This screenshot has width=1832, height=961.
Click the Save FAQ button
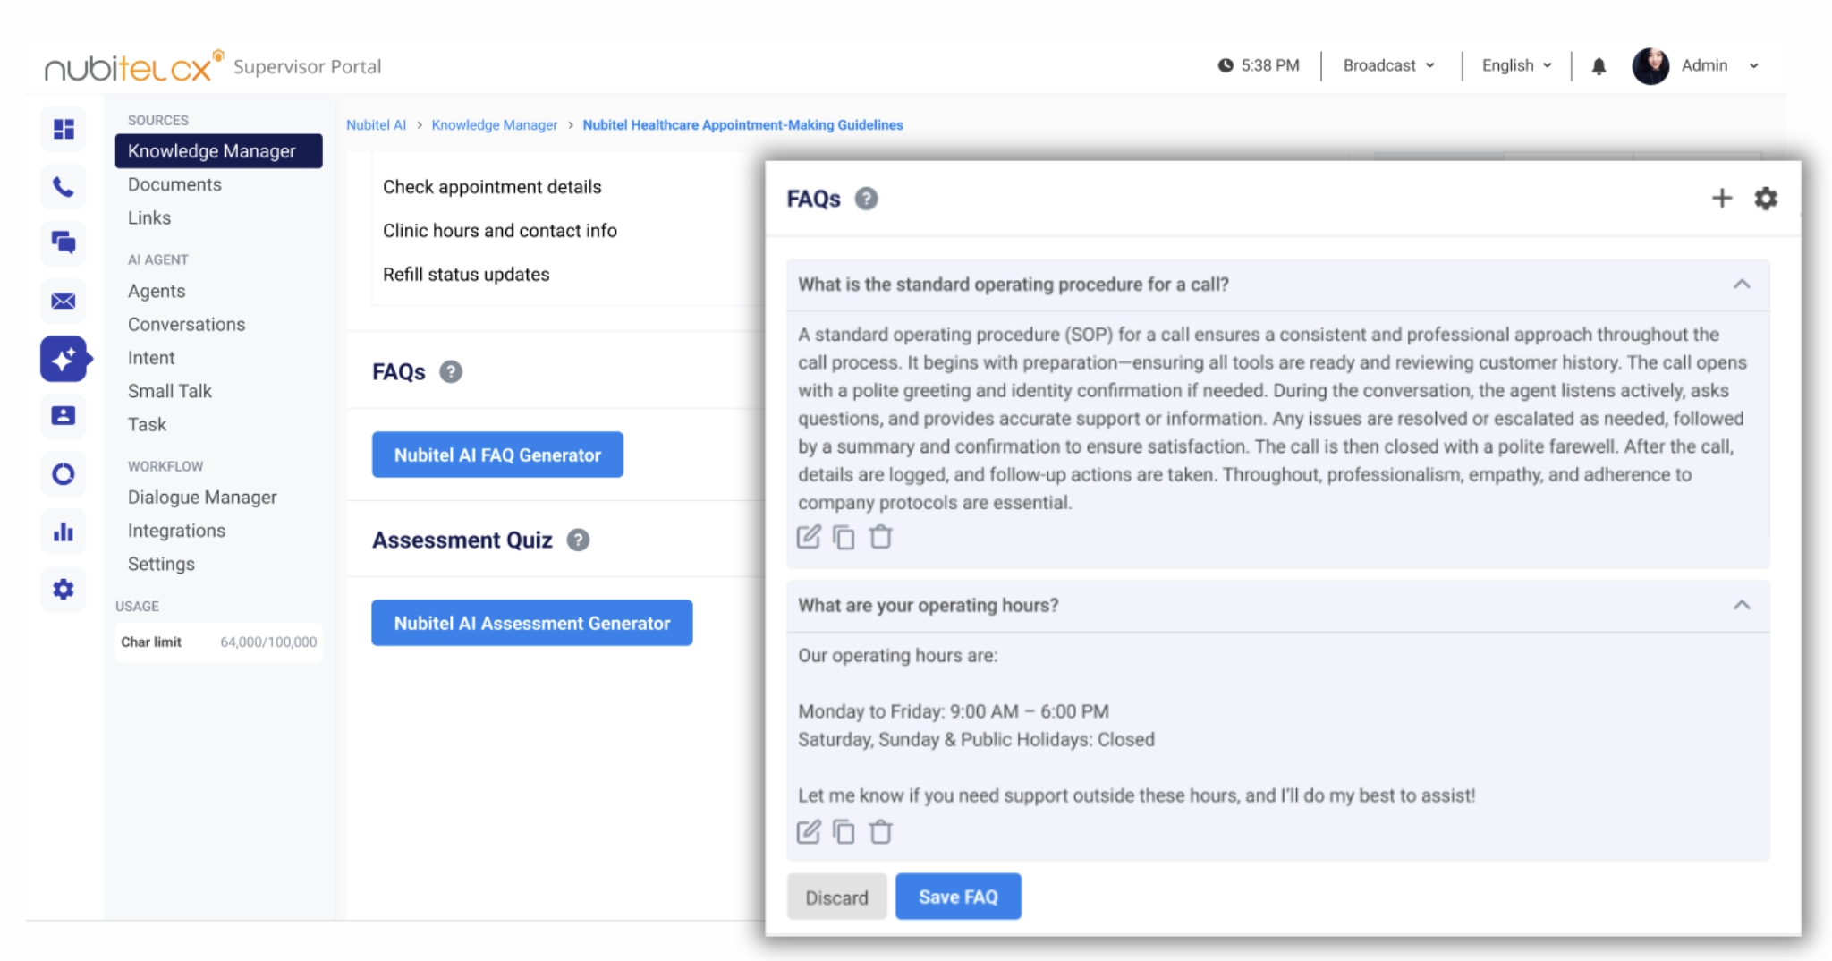point(958,897)
